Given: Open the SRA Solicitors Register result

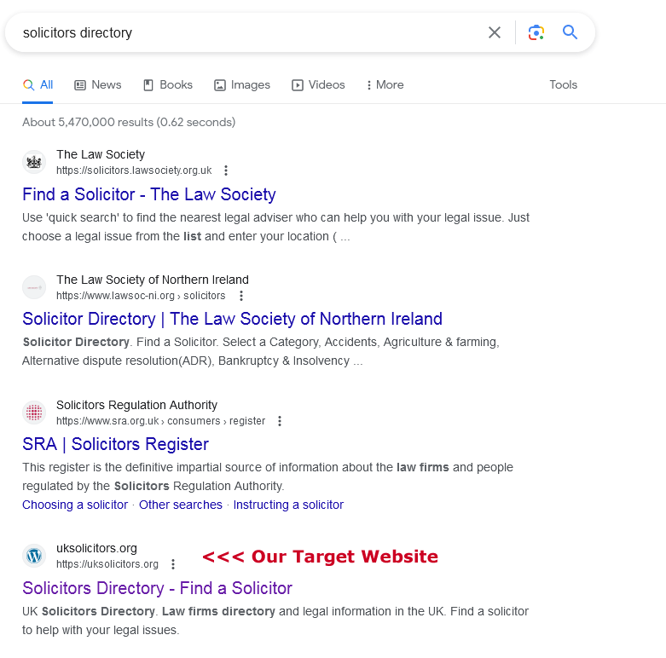Looking at the screenshot, I should (115, 444).
